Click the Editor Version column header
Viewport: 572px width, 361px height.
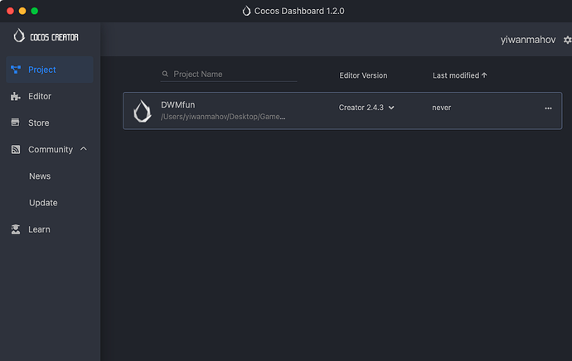363,75
